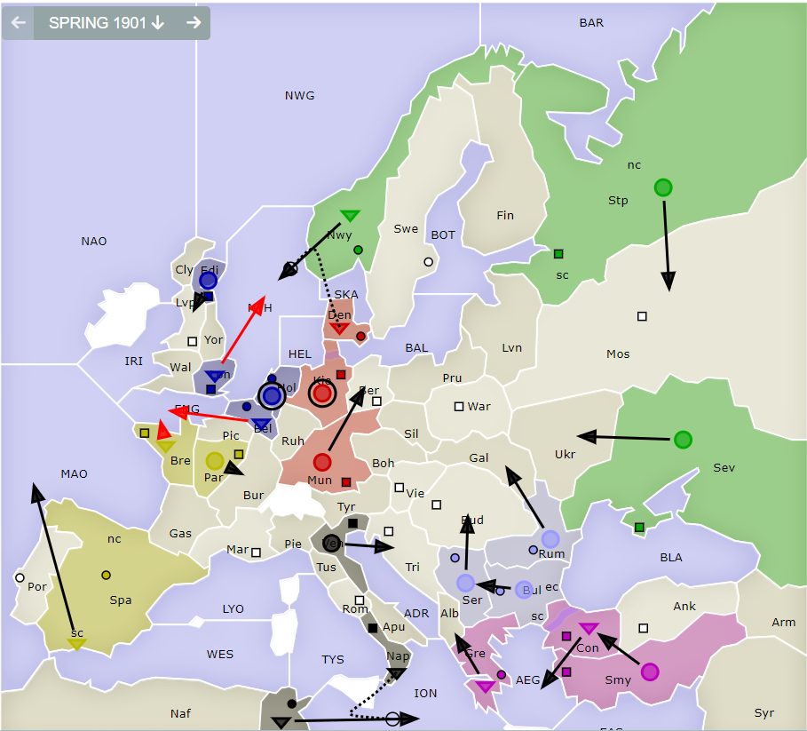Select the yellow fleet on Spain's south coast
The width and height of the screenshot is (807, 731).
[76, 644]
